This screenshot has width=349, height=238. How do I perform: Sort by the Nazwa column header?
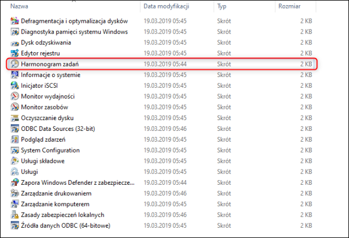point(19,6)
